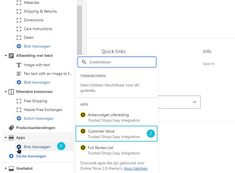Viewport: 235px width, 173px height.
Task: Open the Apps bekijken link
Action: tap(136, 168)
